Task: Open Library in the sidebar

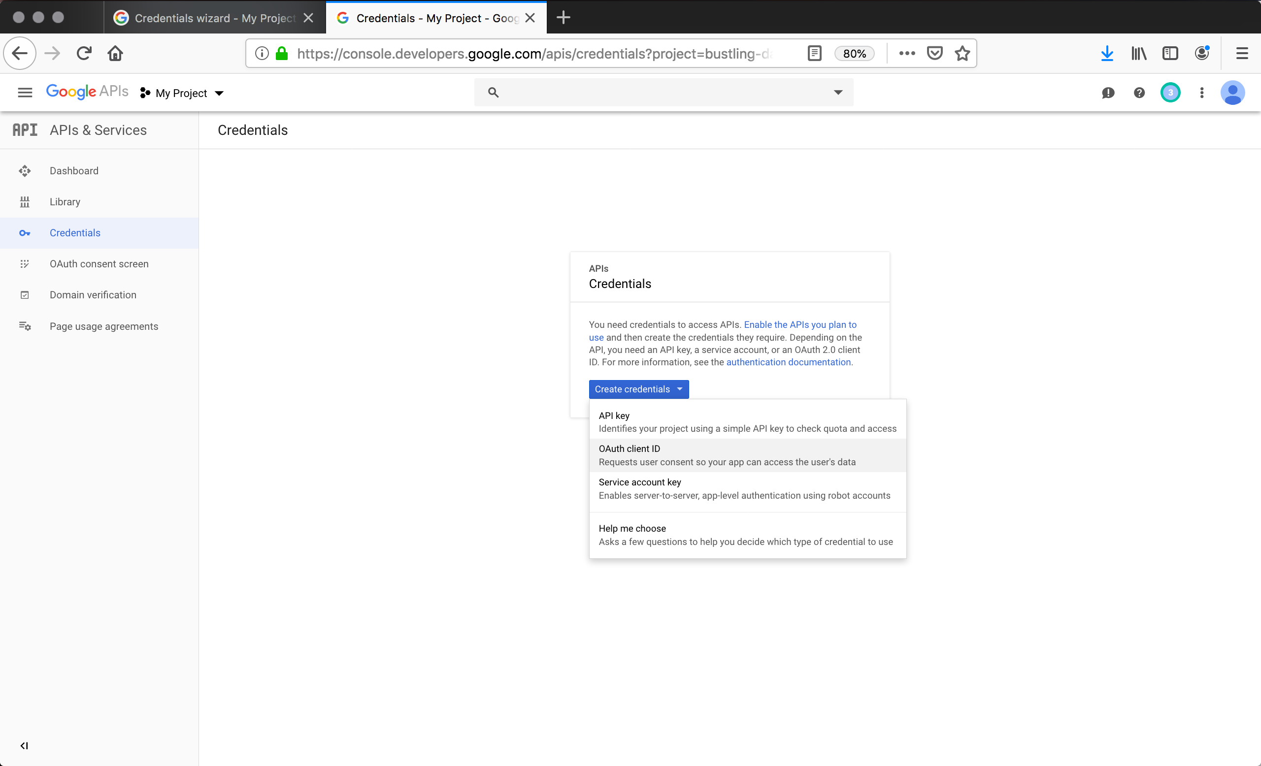Action: point(100,202)
